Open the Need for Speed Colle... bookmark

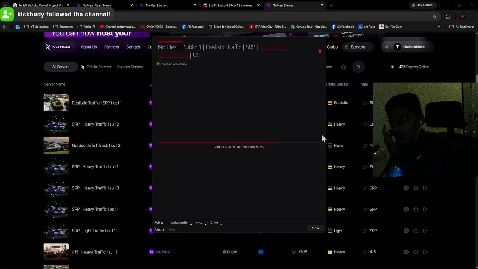point(226,27)
